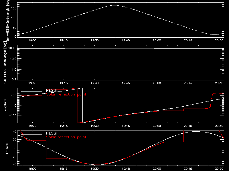
Task: Click the 0 tick on Longitude axis
Action: tap(16, 105)
